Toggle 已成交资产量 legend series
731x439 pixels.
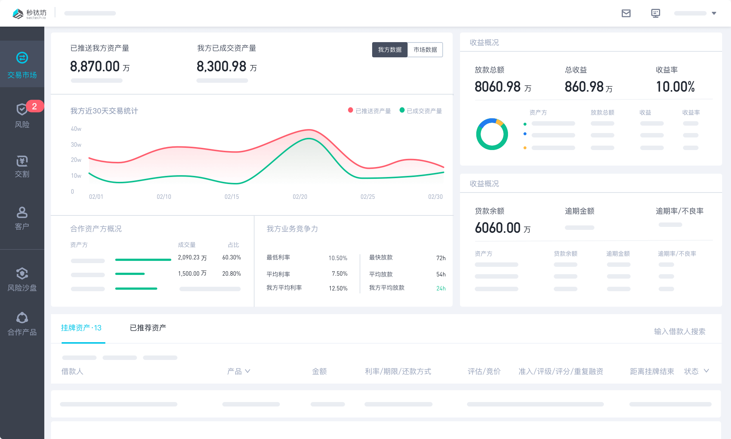(x=421, y=111)
